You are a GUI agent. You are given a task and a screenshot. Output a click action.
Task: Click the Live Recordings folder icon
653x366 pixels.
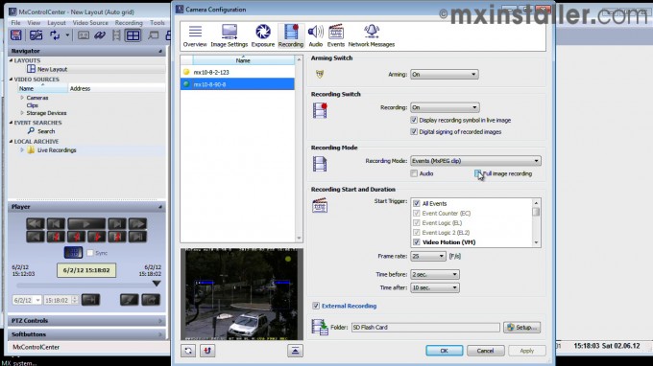coord(31,150)
